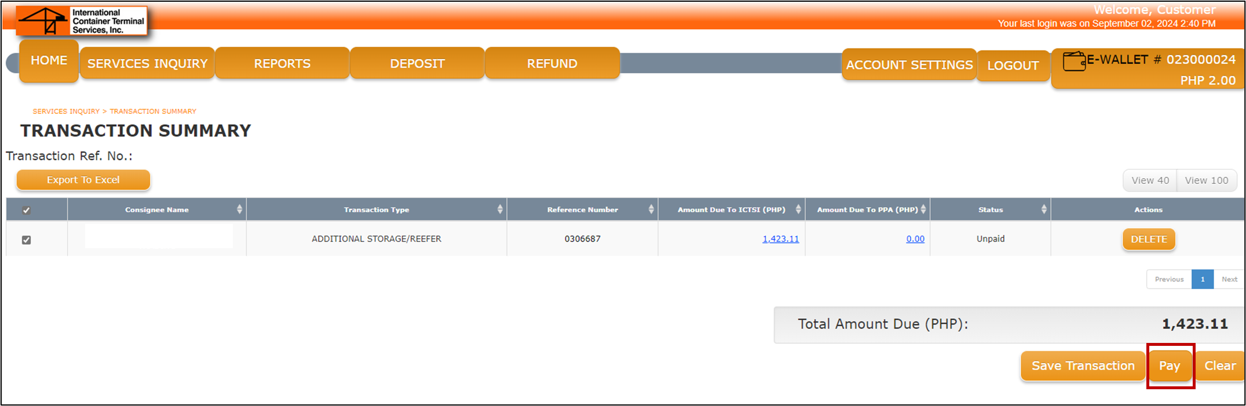The height and width of the screenshot is (406, 1246).
Task: Sort by Reference Number column arrows
Action: coord(651,209)
